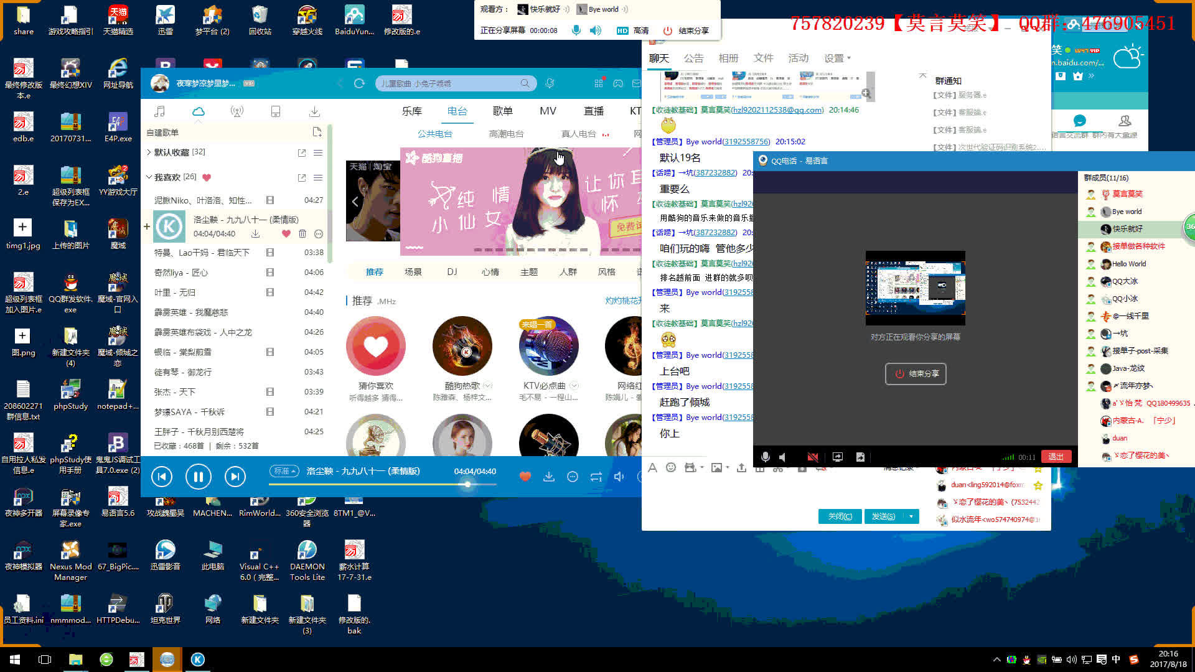Click 关闭 button in QQ call window
The image size is (1195, 672).
pyautogui.click(x=839, y=515)
